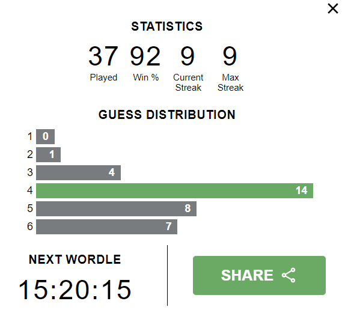The width and height of the screenshot is (351, 313).
Task: Click the Max Streak label
Action: click(230, 82)
